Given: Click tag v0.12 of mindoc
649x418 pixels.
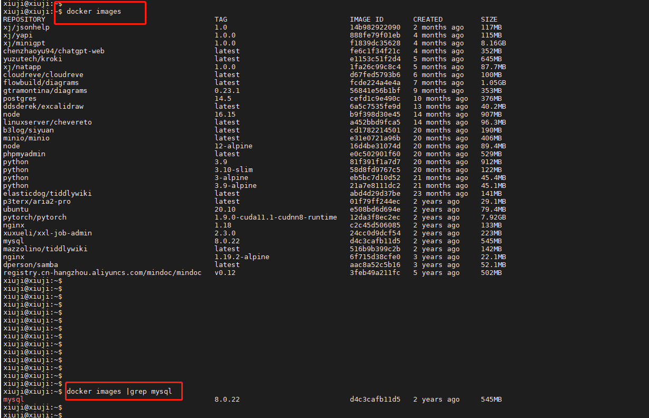Looking at the screenshot, I should coord(225,272).
